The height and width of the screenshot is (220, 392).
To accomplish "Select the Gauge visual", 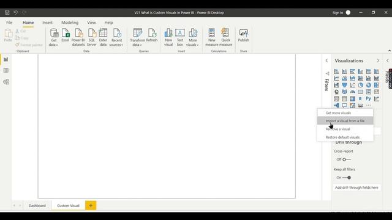I will point(353,92).
